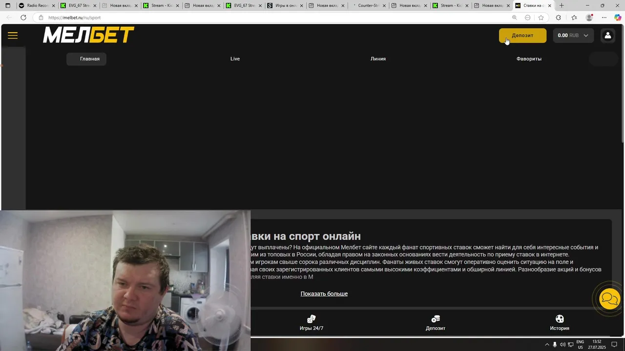Image resolution: width=625 pixels, height=351 pixels.
Task: Open the tab actions menu icon
Action: (x=8, y=5)
